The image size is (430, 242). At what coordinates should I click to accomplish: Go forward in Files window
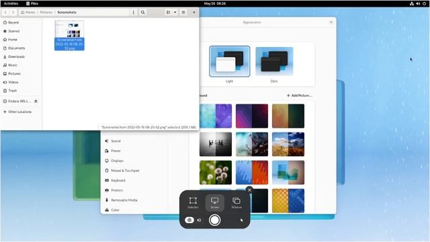click(x=13, y=12)
